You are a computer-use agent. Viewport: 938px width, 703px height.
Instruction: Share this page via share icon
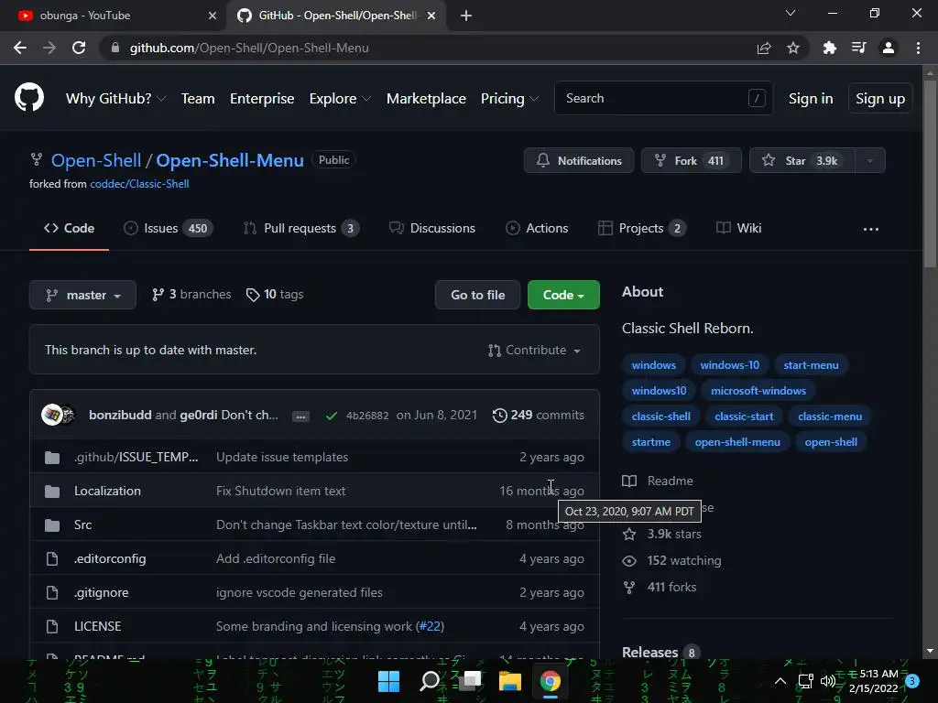point(764,48)
